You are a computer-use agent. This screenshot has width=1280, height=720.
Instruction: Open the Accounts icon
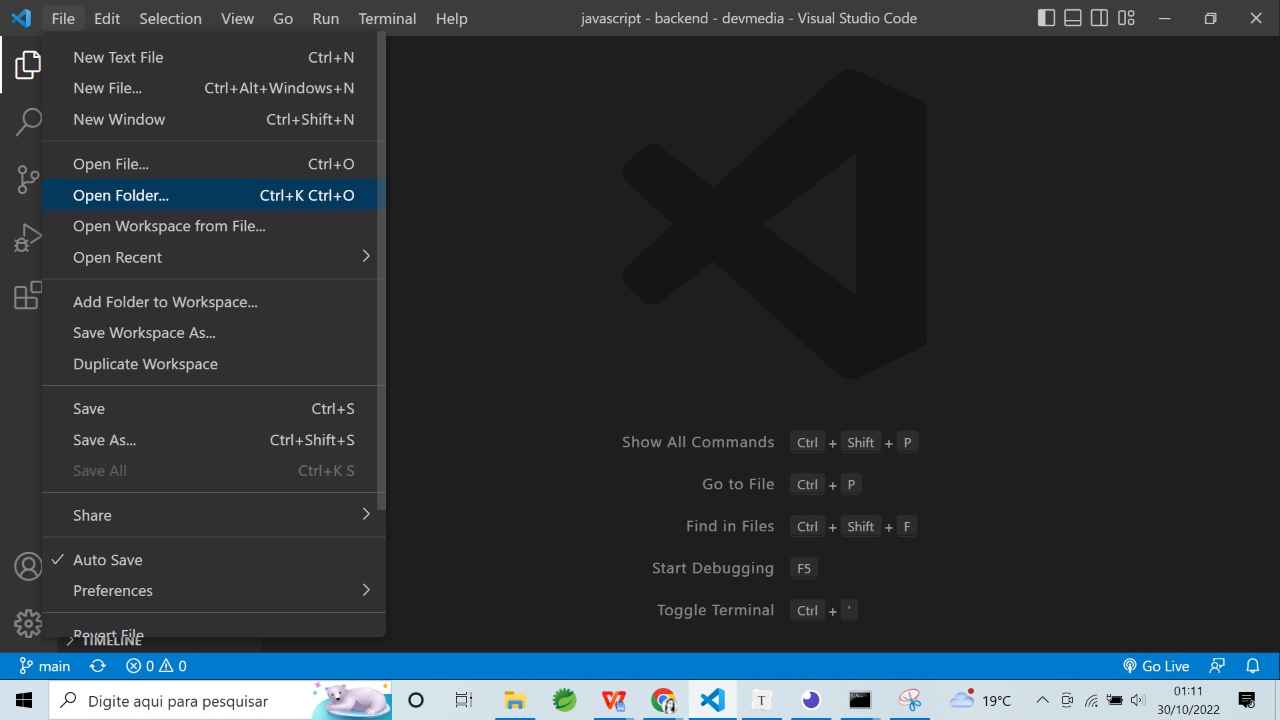coord(27,566)
